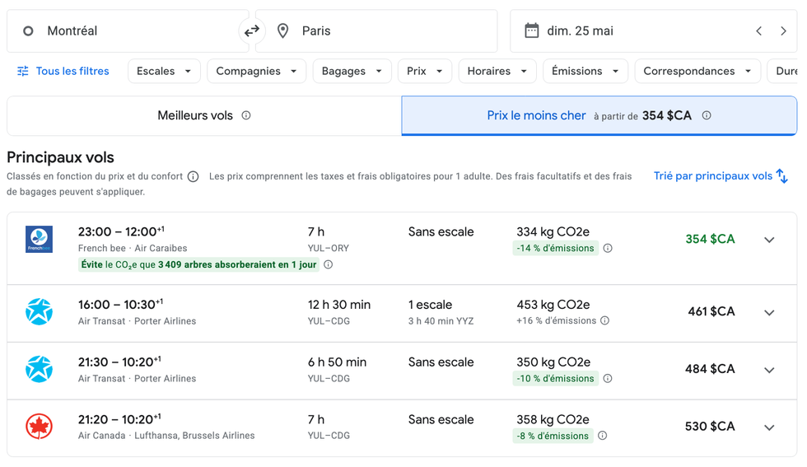Open the Escales filter dropdown
Image resolution: width=807 pixels, height=467 pixels.
pyautogui.click(x=164, y=72)
